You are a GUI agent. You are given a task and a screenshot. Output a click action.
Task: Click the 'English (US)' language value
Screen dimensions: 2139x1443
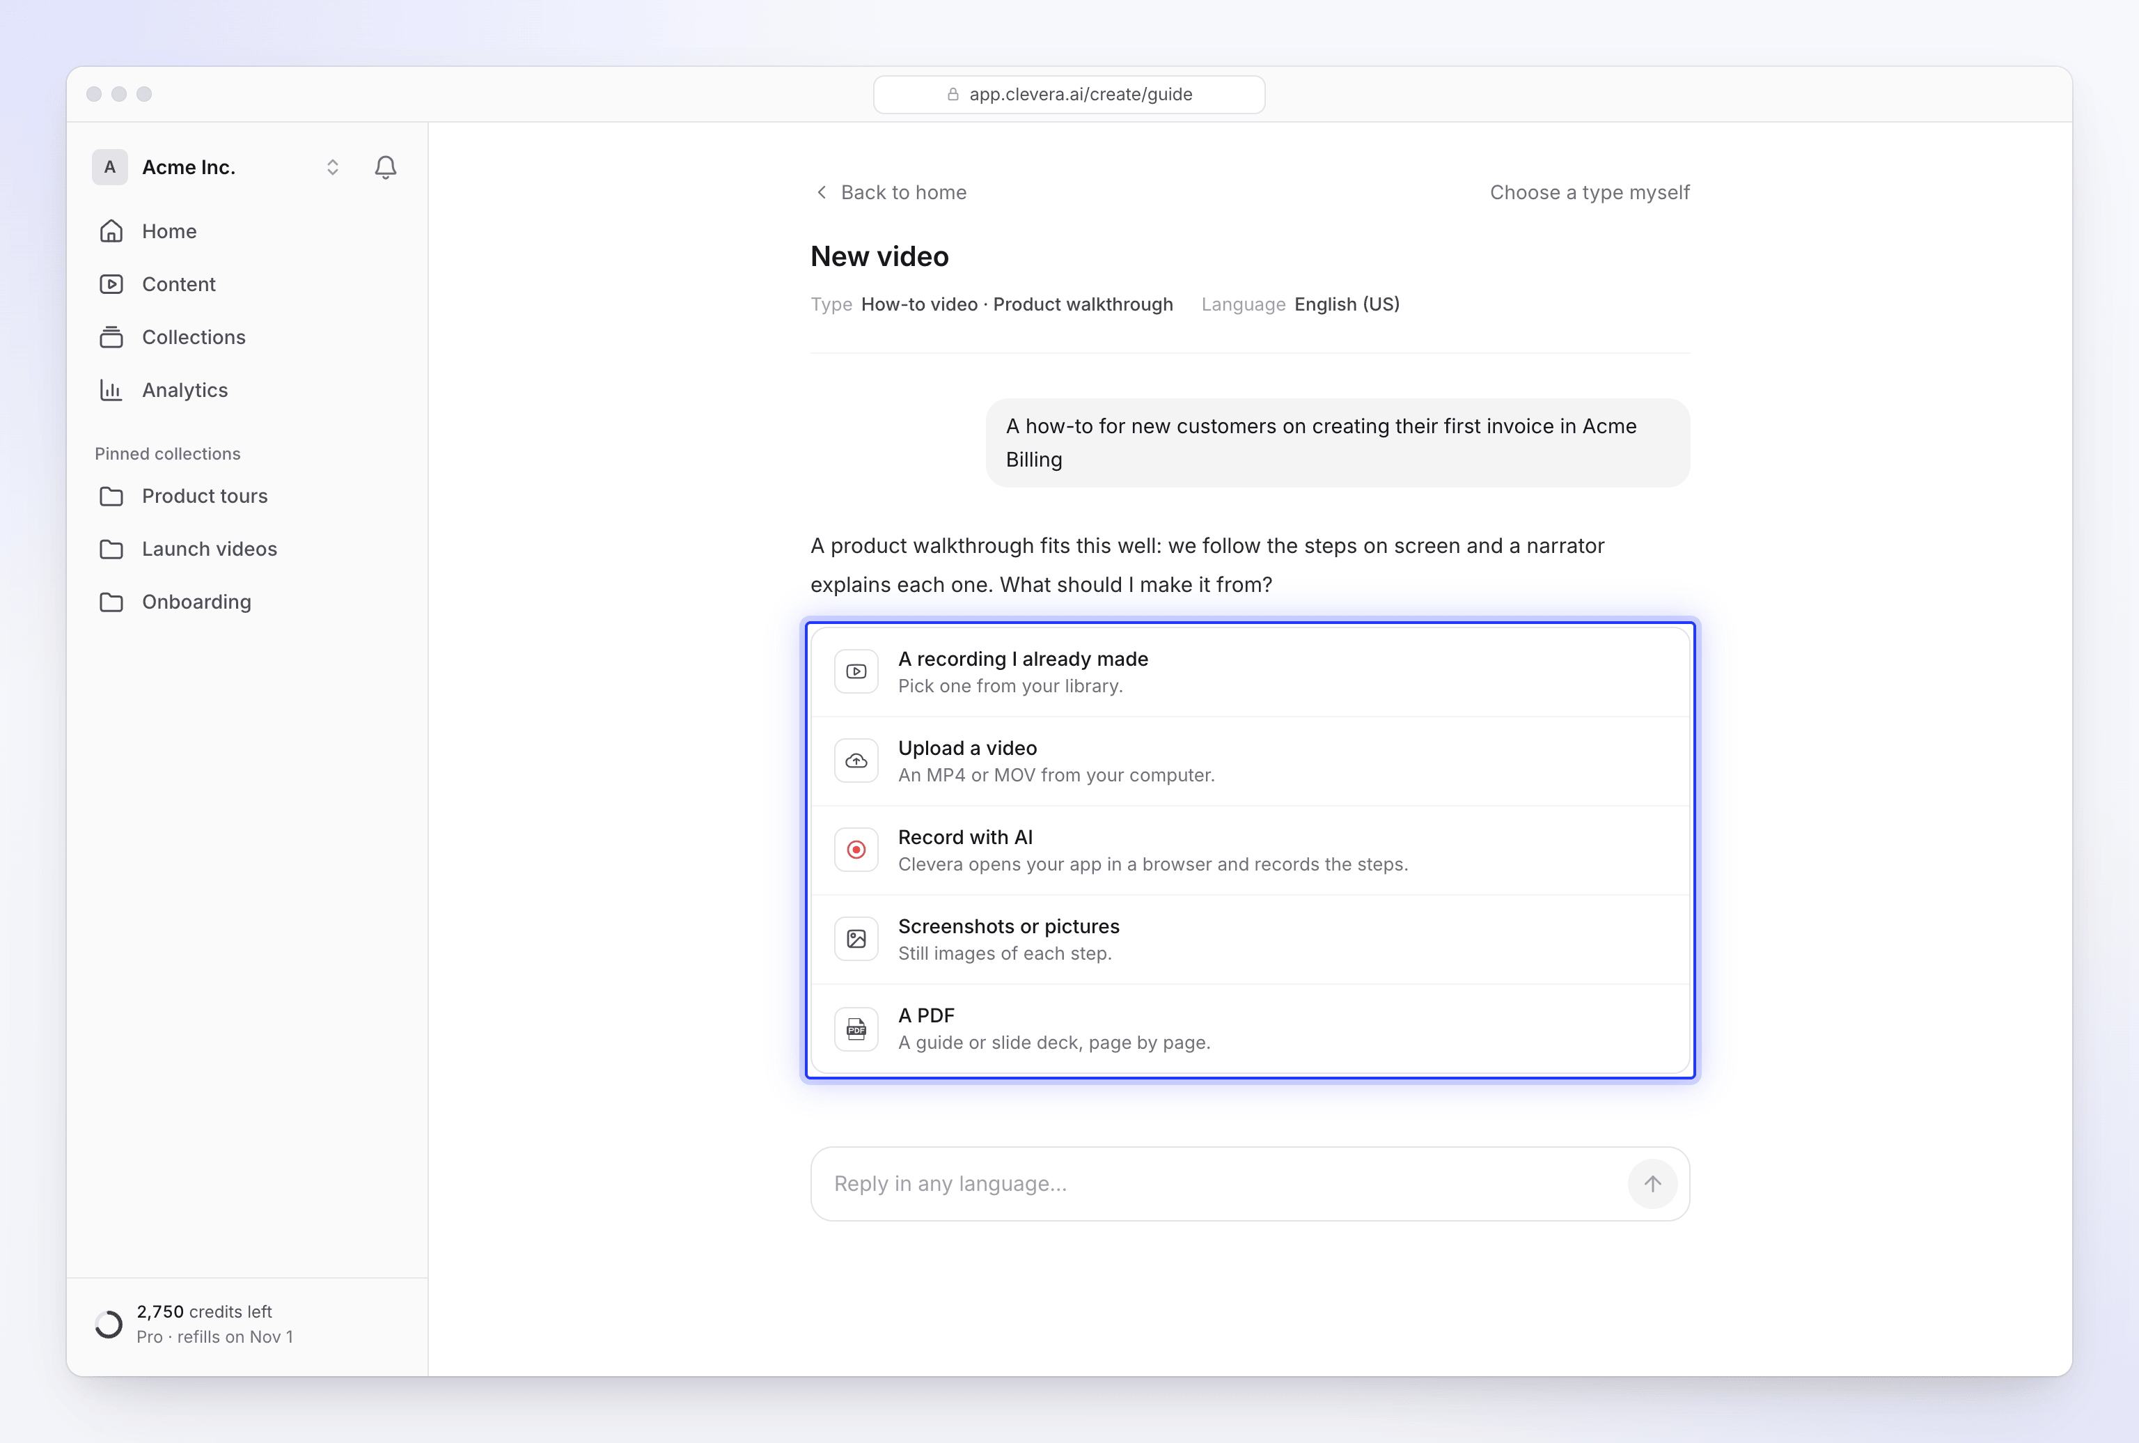[1347, 304]
